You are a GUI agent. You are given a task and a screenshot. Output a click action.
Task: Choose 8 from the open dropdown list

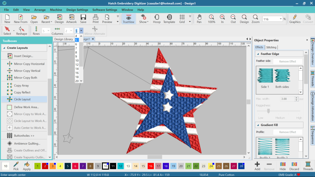77,52
